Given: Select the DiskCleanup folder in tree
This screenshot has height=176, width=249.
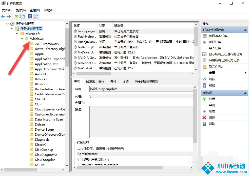Looking at the screenshot, I should (x=44, y=150).
